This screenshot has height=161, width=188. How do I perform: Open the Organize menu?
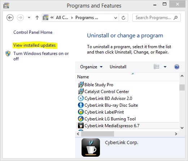pos(91,67)
